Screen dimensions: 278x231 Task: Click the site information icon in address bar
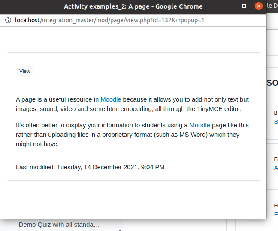(8, 20)
